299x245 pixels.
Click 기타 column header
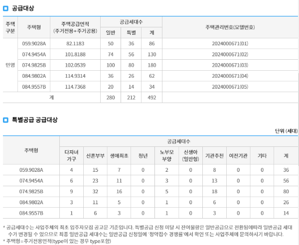pos(262,156)
